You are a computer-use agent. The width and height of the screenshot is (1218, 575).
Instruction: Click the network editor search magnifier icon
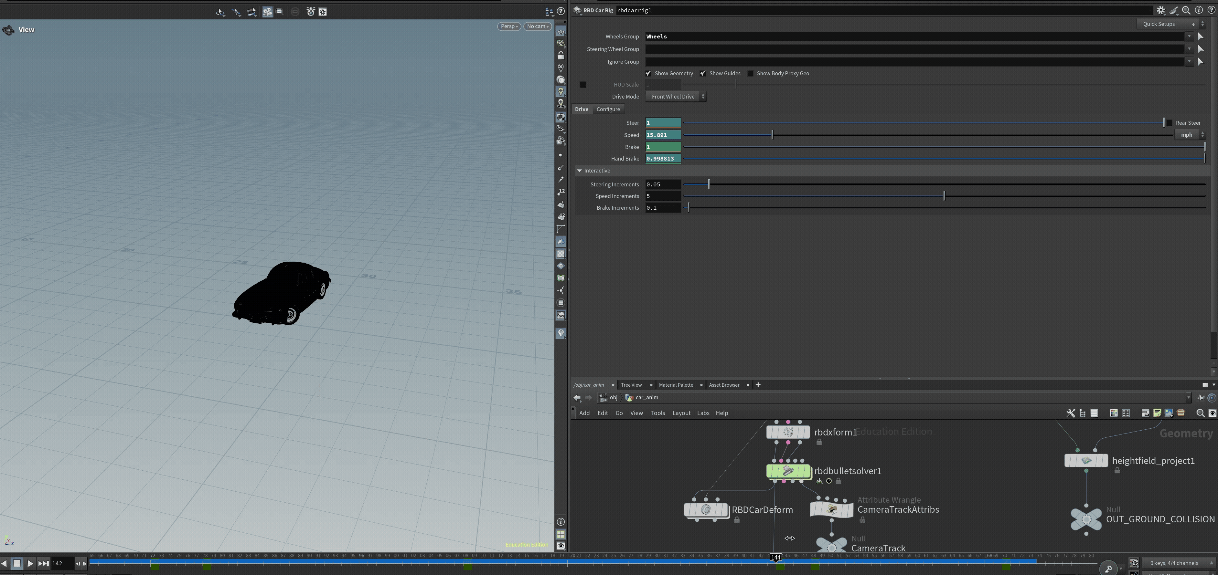pyautogui.click(x=1200, y=413)
